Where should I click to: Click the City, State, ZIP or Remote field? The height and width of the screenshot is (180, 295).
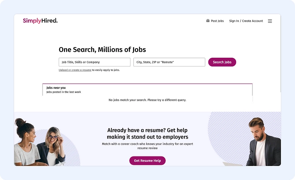[169, 62]
